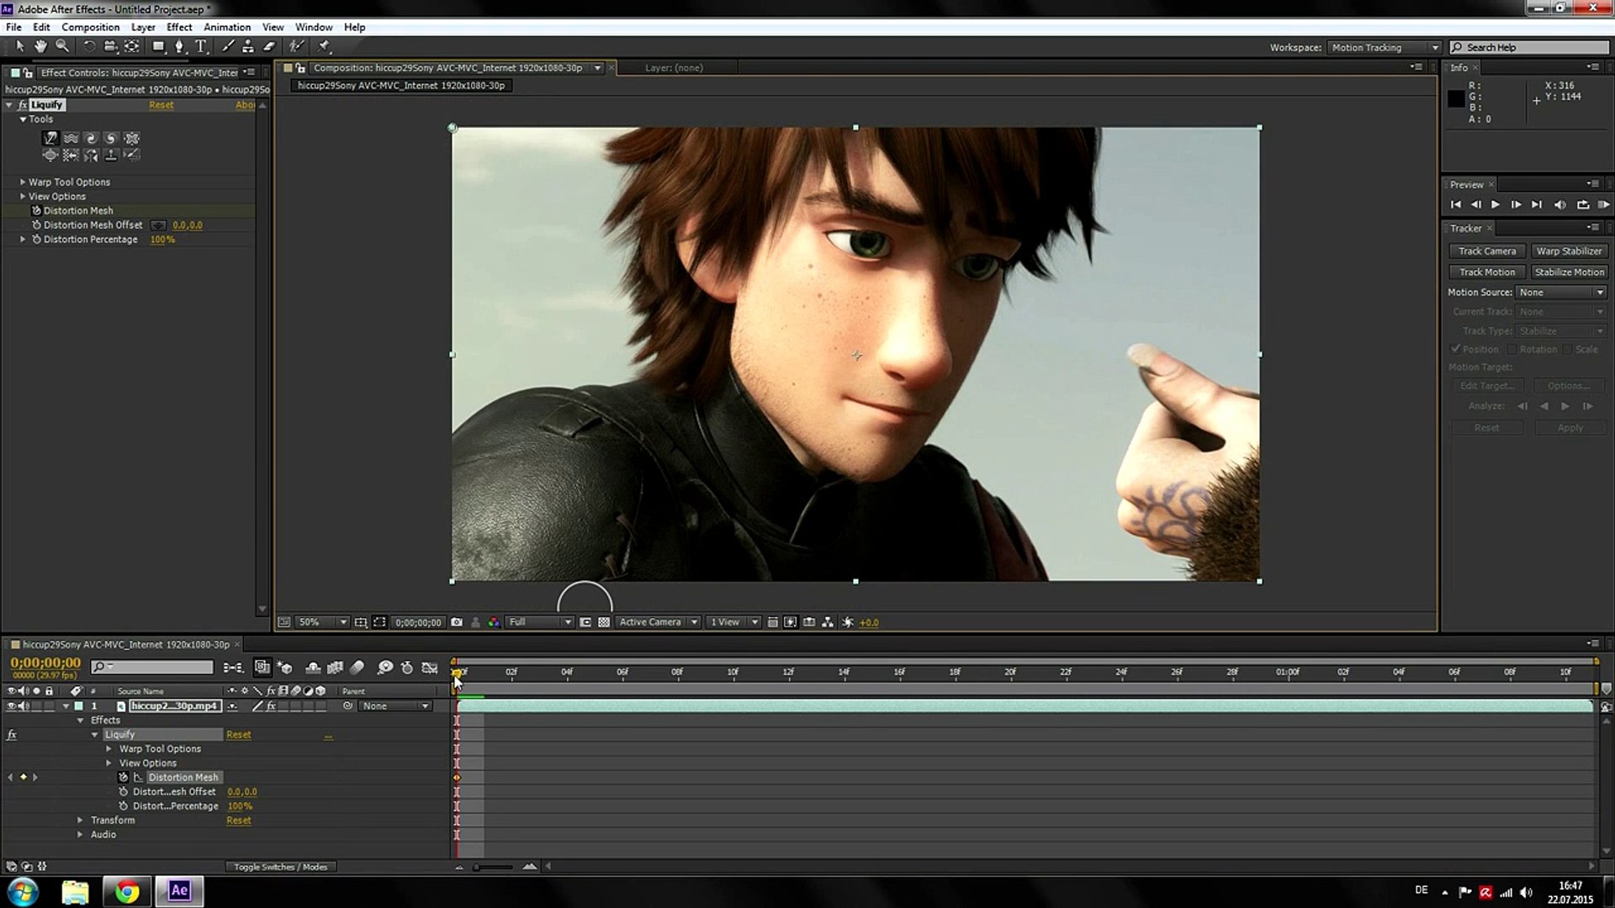Open Graph Editor in timeline
This screenshot has width=1615, height=908.
click(x=430, y=668)
